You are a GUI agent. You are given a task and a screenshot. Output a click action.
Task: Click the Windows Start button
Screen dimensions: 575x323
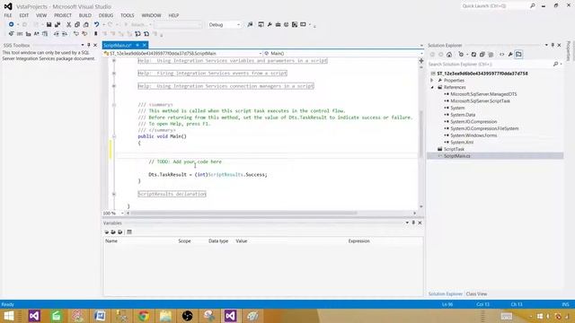[9, 316]
